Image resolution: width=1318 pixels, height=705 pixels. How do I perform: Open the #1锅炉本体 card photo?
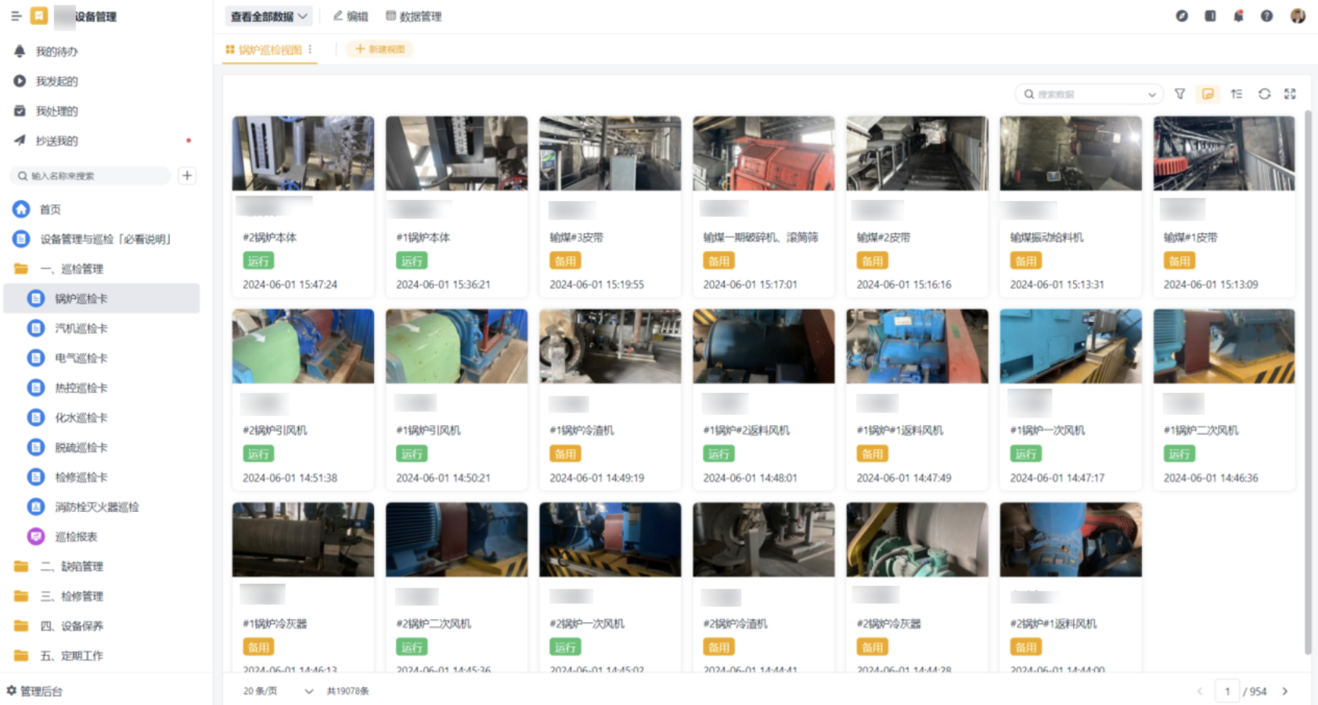[x=456, y=153]
